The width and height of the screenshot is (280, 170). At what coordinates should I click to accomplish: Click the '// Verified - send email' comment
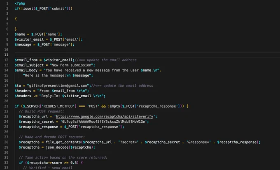coord(47,168)
